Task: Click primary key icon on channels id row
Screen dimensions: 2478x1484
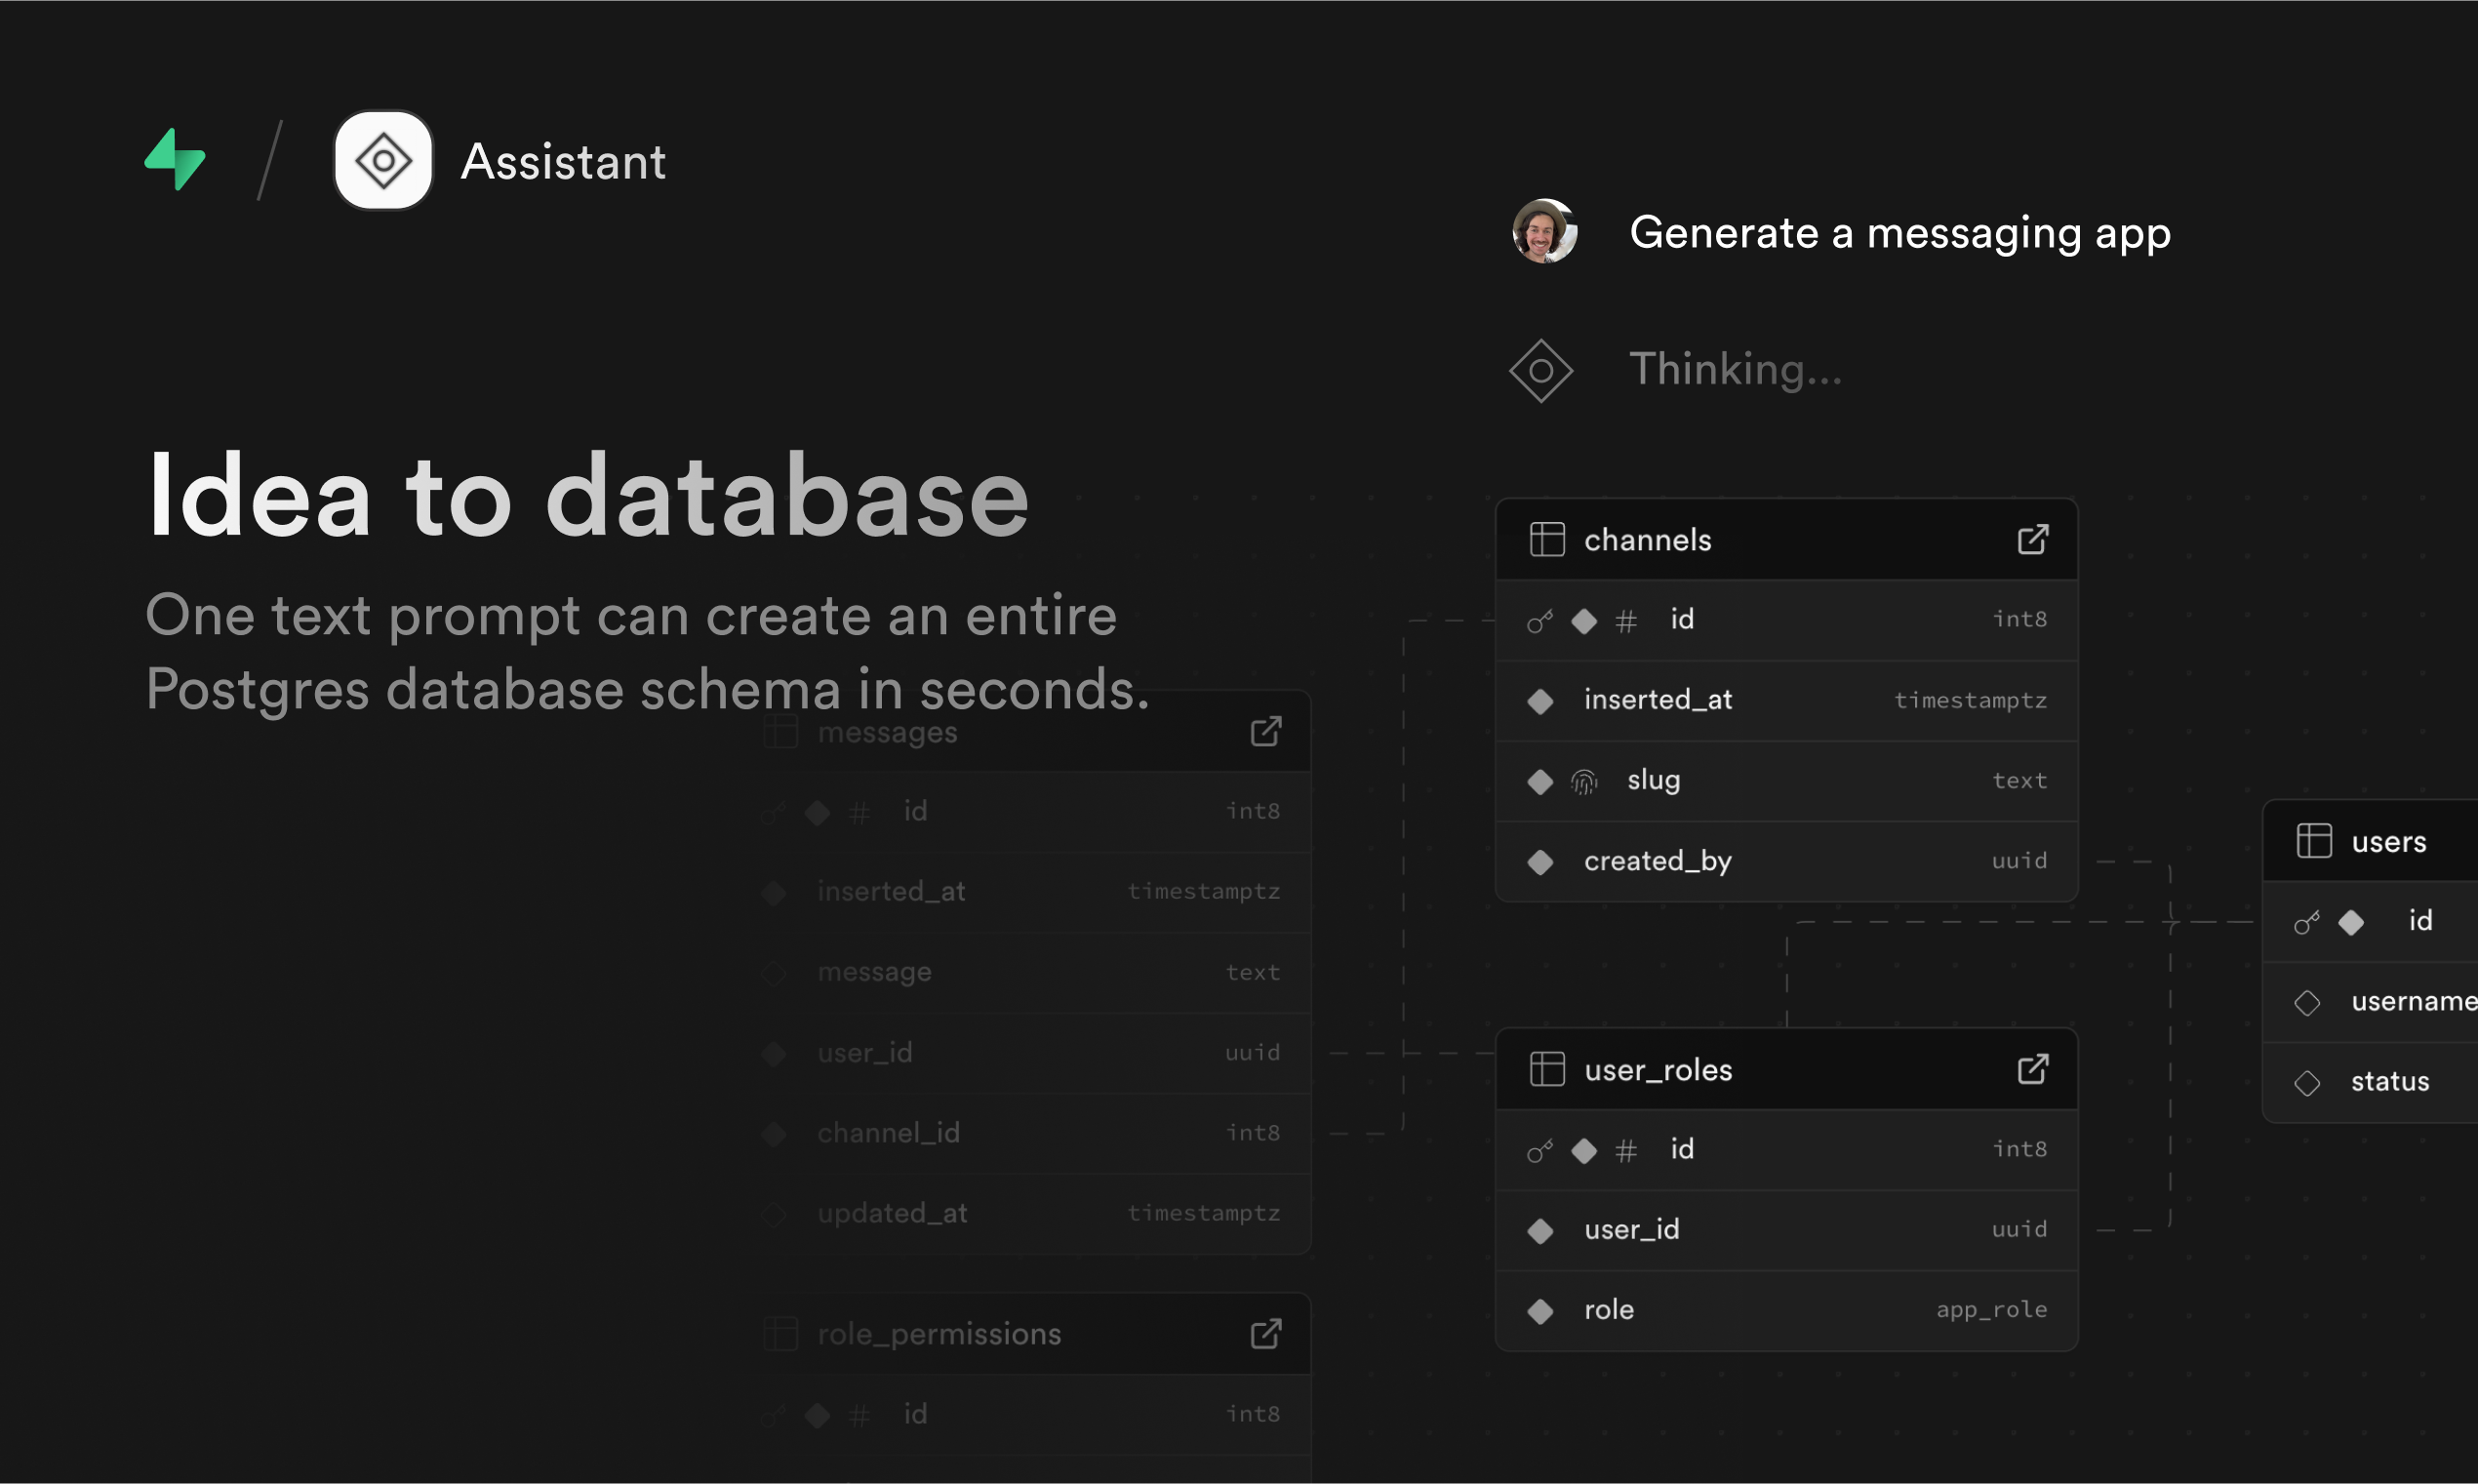Action: 1539,621
